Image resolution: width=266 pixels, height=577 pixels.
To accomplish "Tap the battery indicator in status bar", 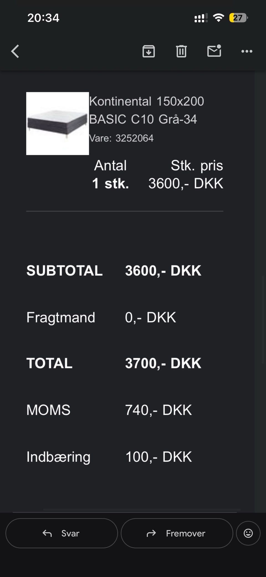I will point(238,18).
